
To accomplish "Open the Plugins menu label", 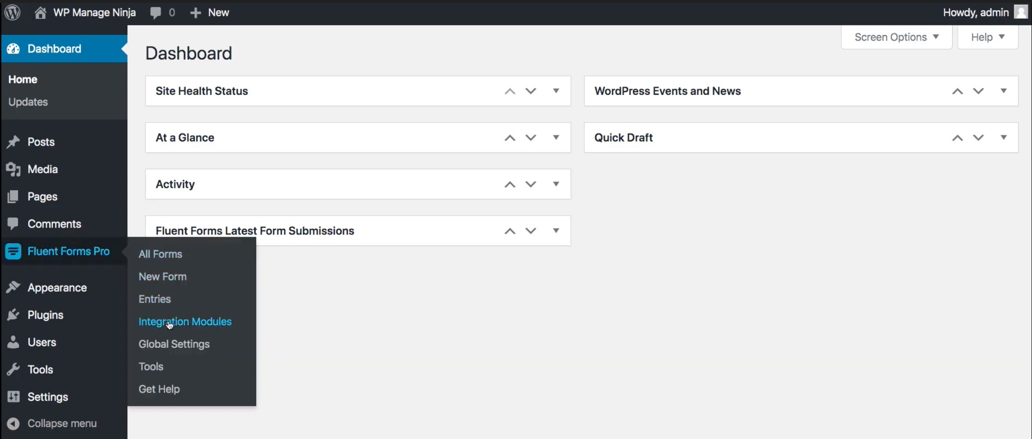I will 45,315.
